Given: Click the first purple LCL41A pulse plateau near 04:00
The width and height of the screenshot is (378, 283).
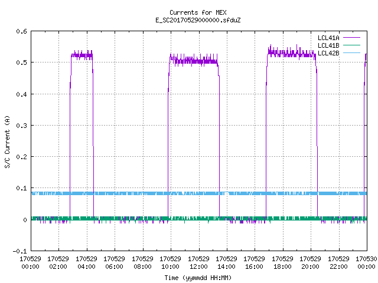Looking at the screenshot, I should [x=82, y=56].
